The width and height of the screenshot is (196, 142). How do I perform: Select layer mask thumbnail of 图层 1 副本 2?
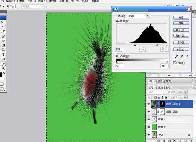[x=162, y=104]
